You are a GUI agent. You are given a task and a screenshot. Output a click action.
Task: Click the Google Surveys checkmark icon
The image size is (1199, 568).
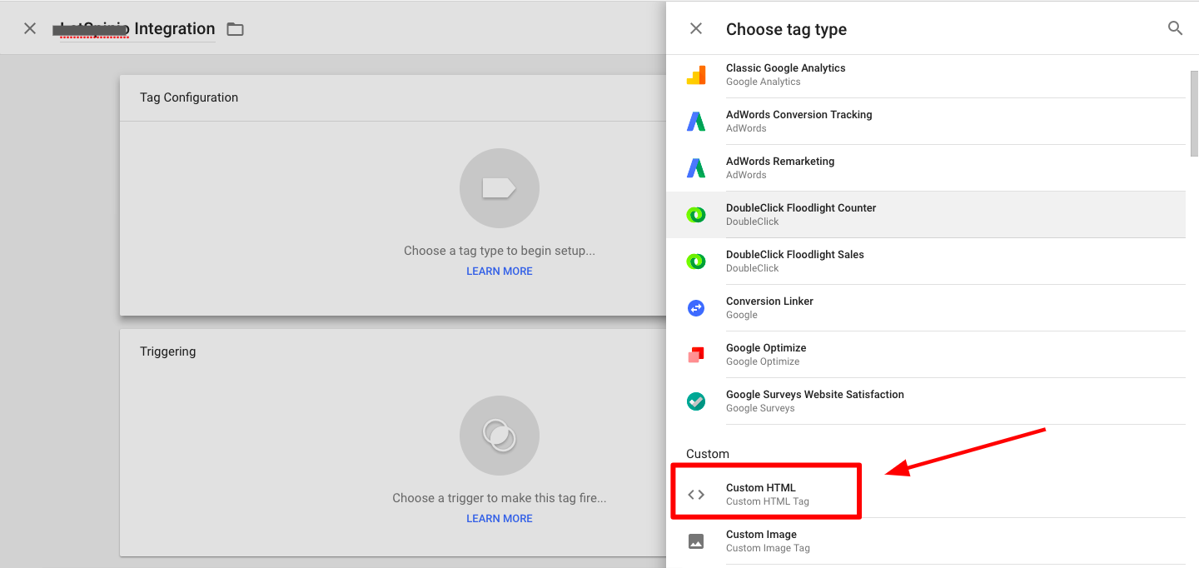[696, 401]
